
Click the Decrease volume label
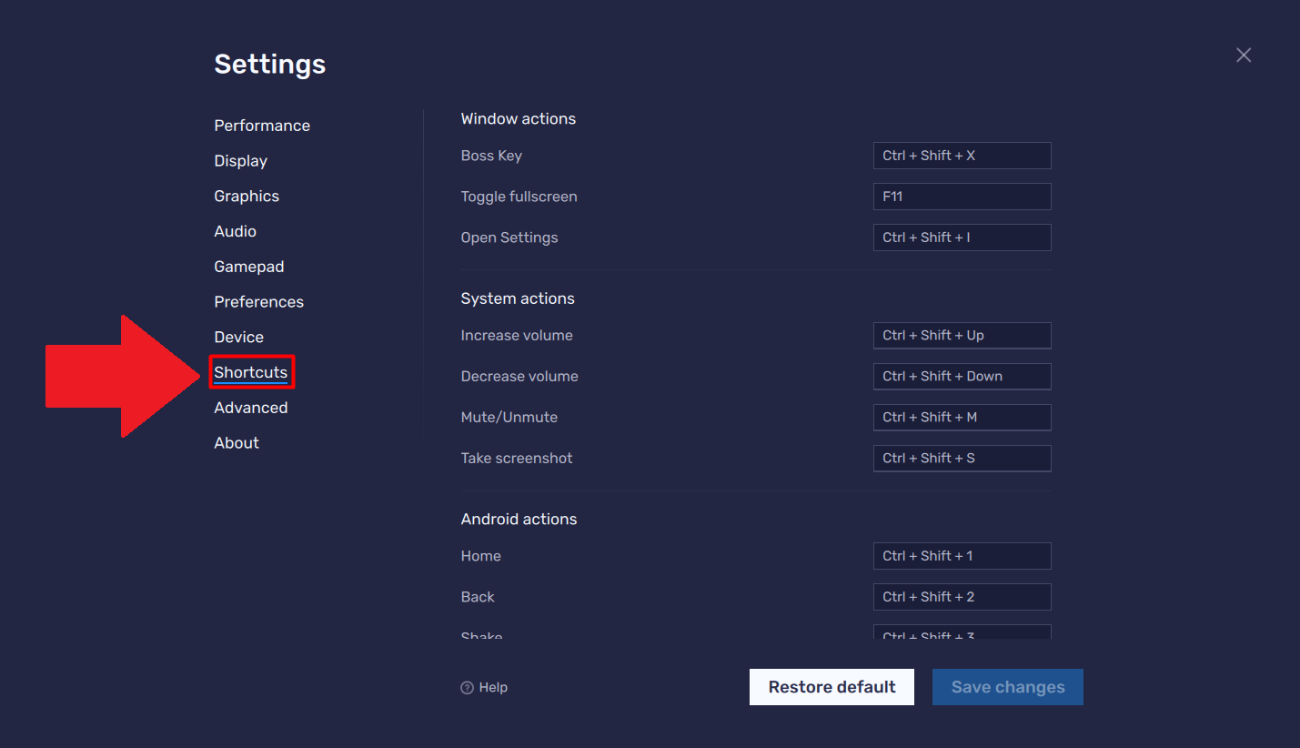click(x=519, y=377)
